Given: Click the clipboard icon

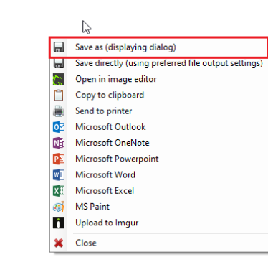Looking at the screenshot, I should click(x=59, y=95).
